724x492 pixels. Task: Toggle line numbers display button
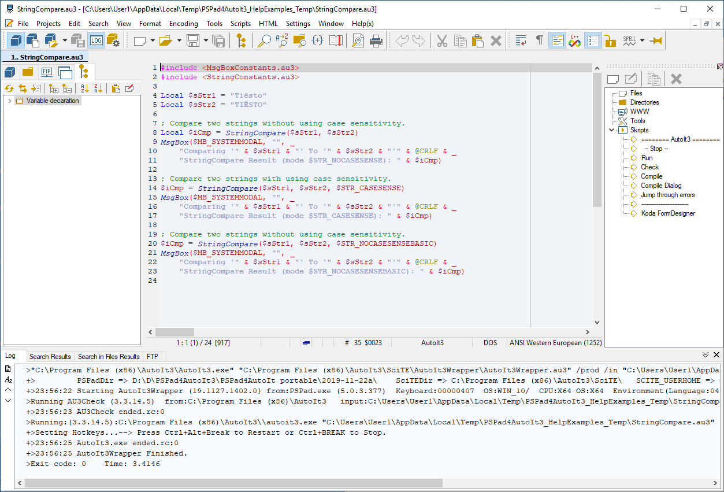(593, 40)
